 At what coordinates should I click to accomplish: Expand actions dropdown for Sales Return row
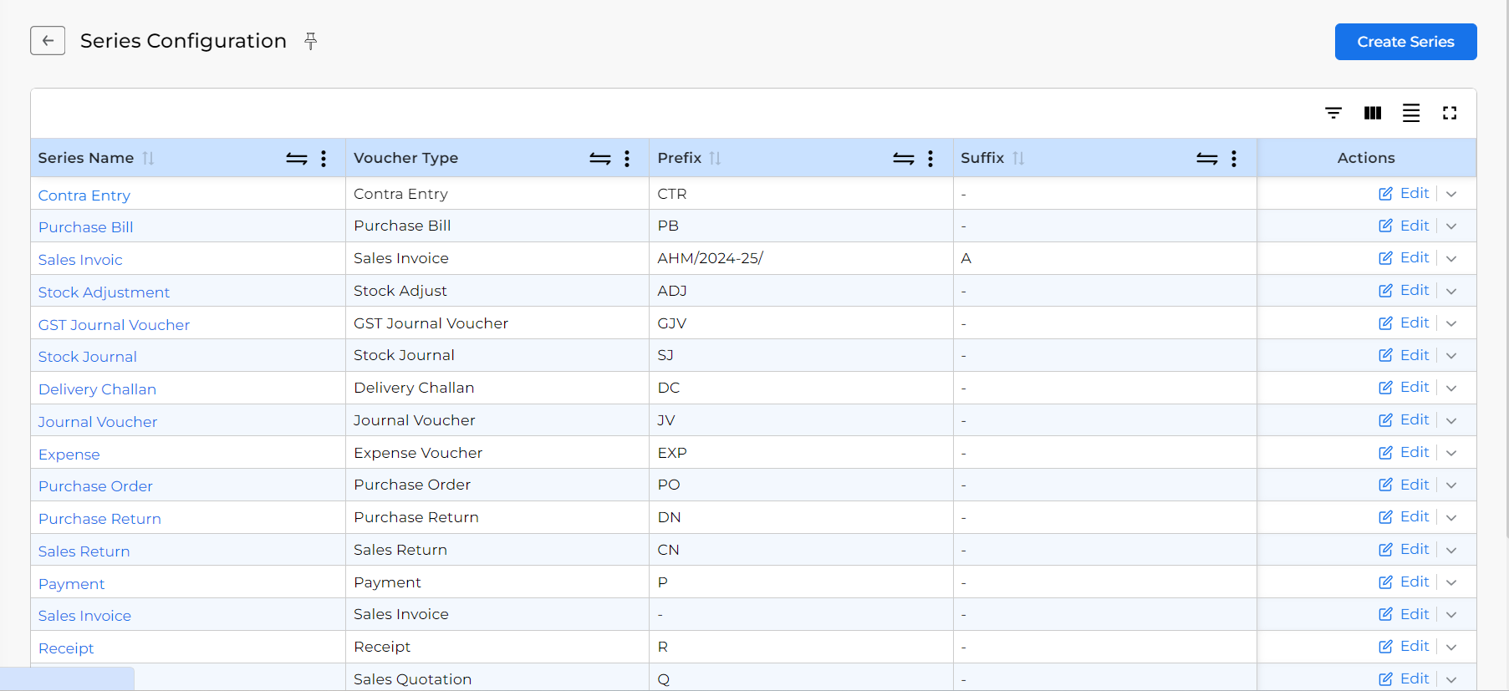click(1451, 550)
